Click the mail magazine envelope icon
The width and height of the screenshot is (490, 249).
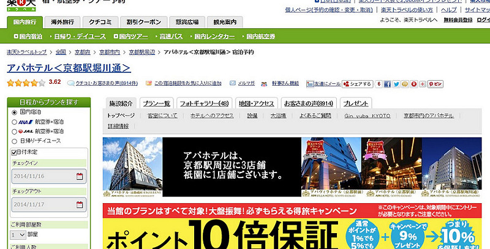point(233,83)
